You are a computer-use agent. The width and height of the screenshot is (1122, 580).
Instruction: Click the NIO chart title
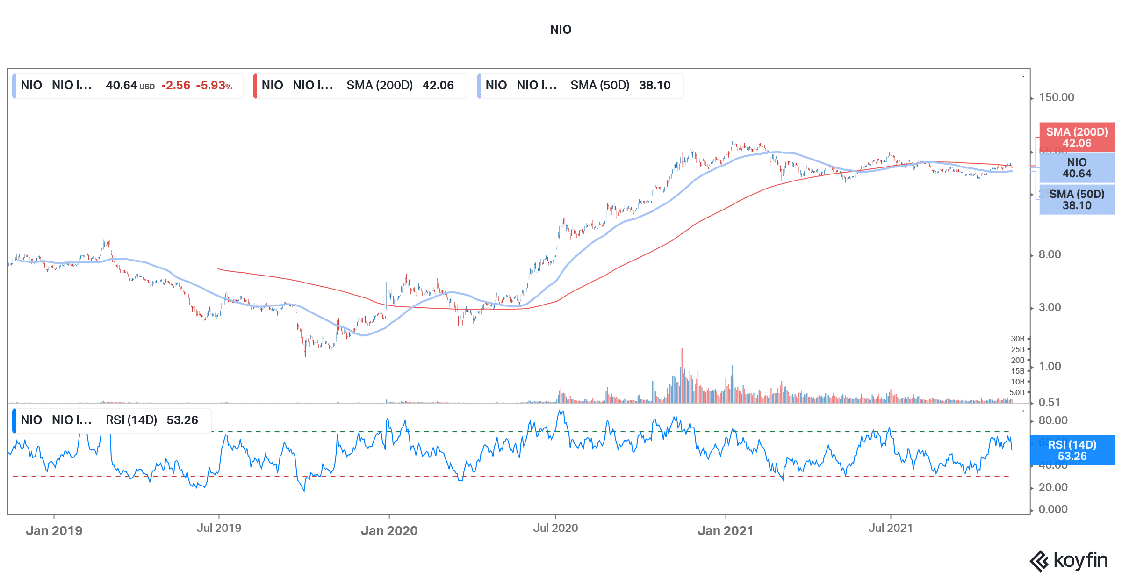click(561, 29)
